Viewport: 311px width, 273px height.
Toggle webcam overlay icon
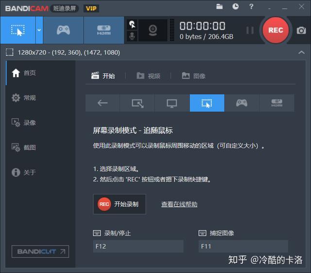point(153,30)
